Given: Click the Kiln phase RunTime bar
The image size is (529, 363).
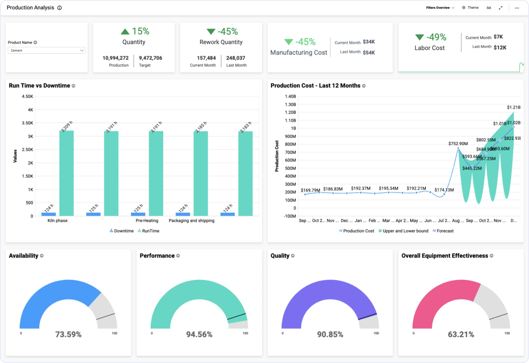Looking at the screenshot, I should 67,173.
